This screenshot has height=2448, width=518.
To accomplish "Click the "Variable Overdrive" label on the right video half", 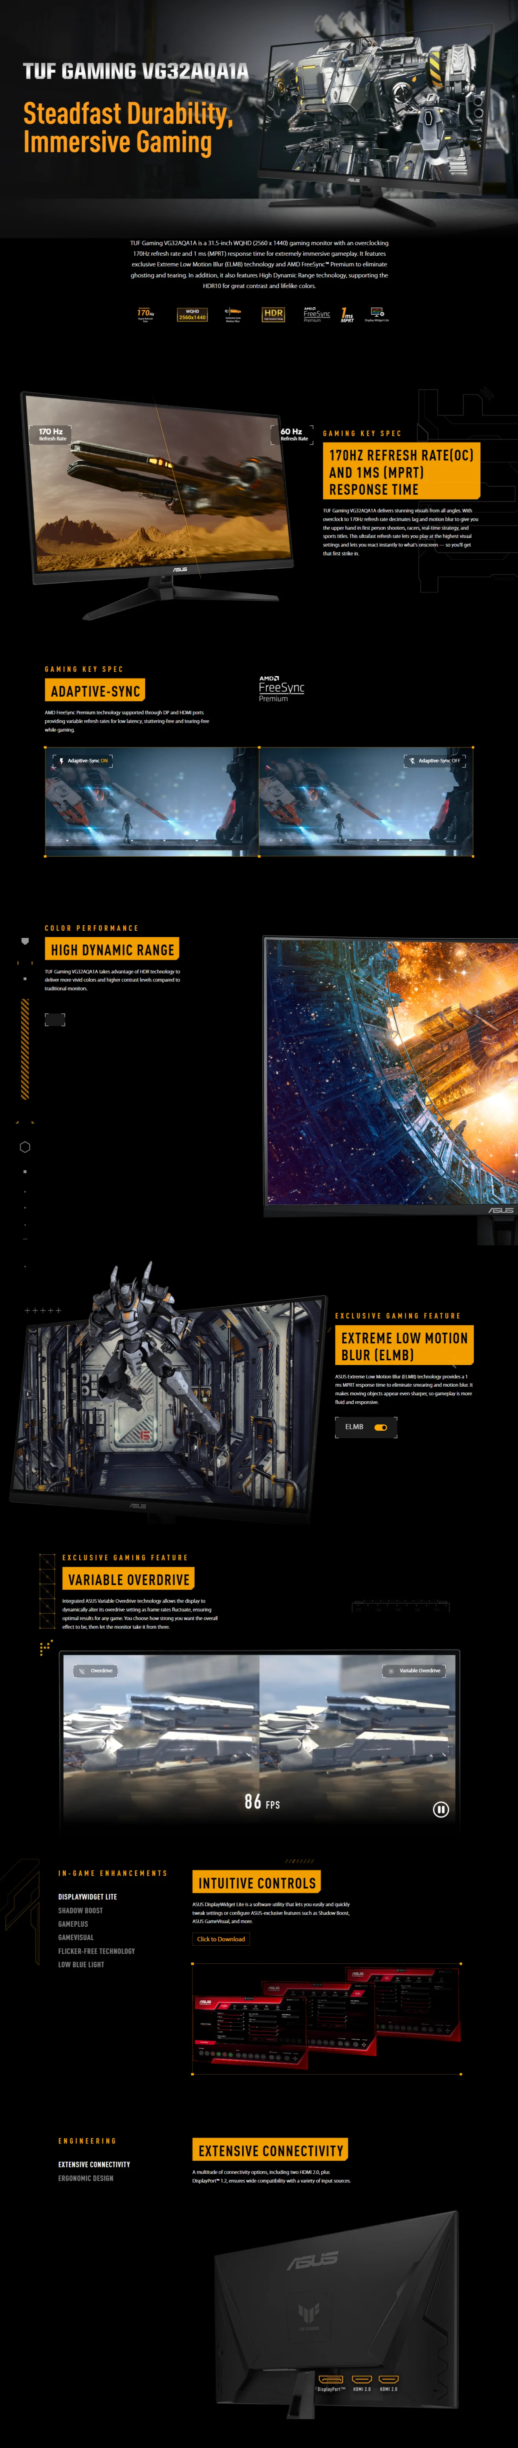I will (415, 1671).
